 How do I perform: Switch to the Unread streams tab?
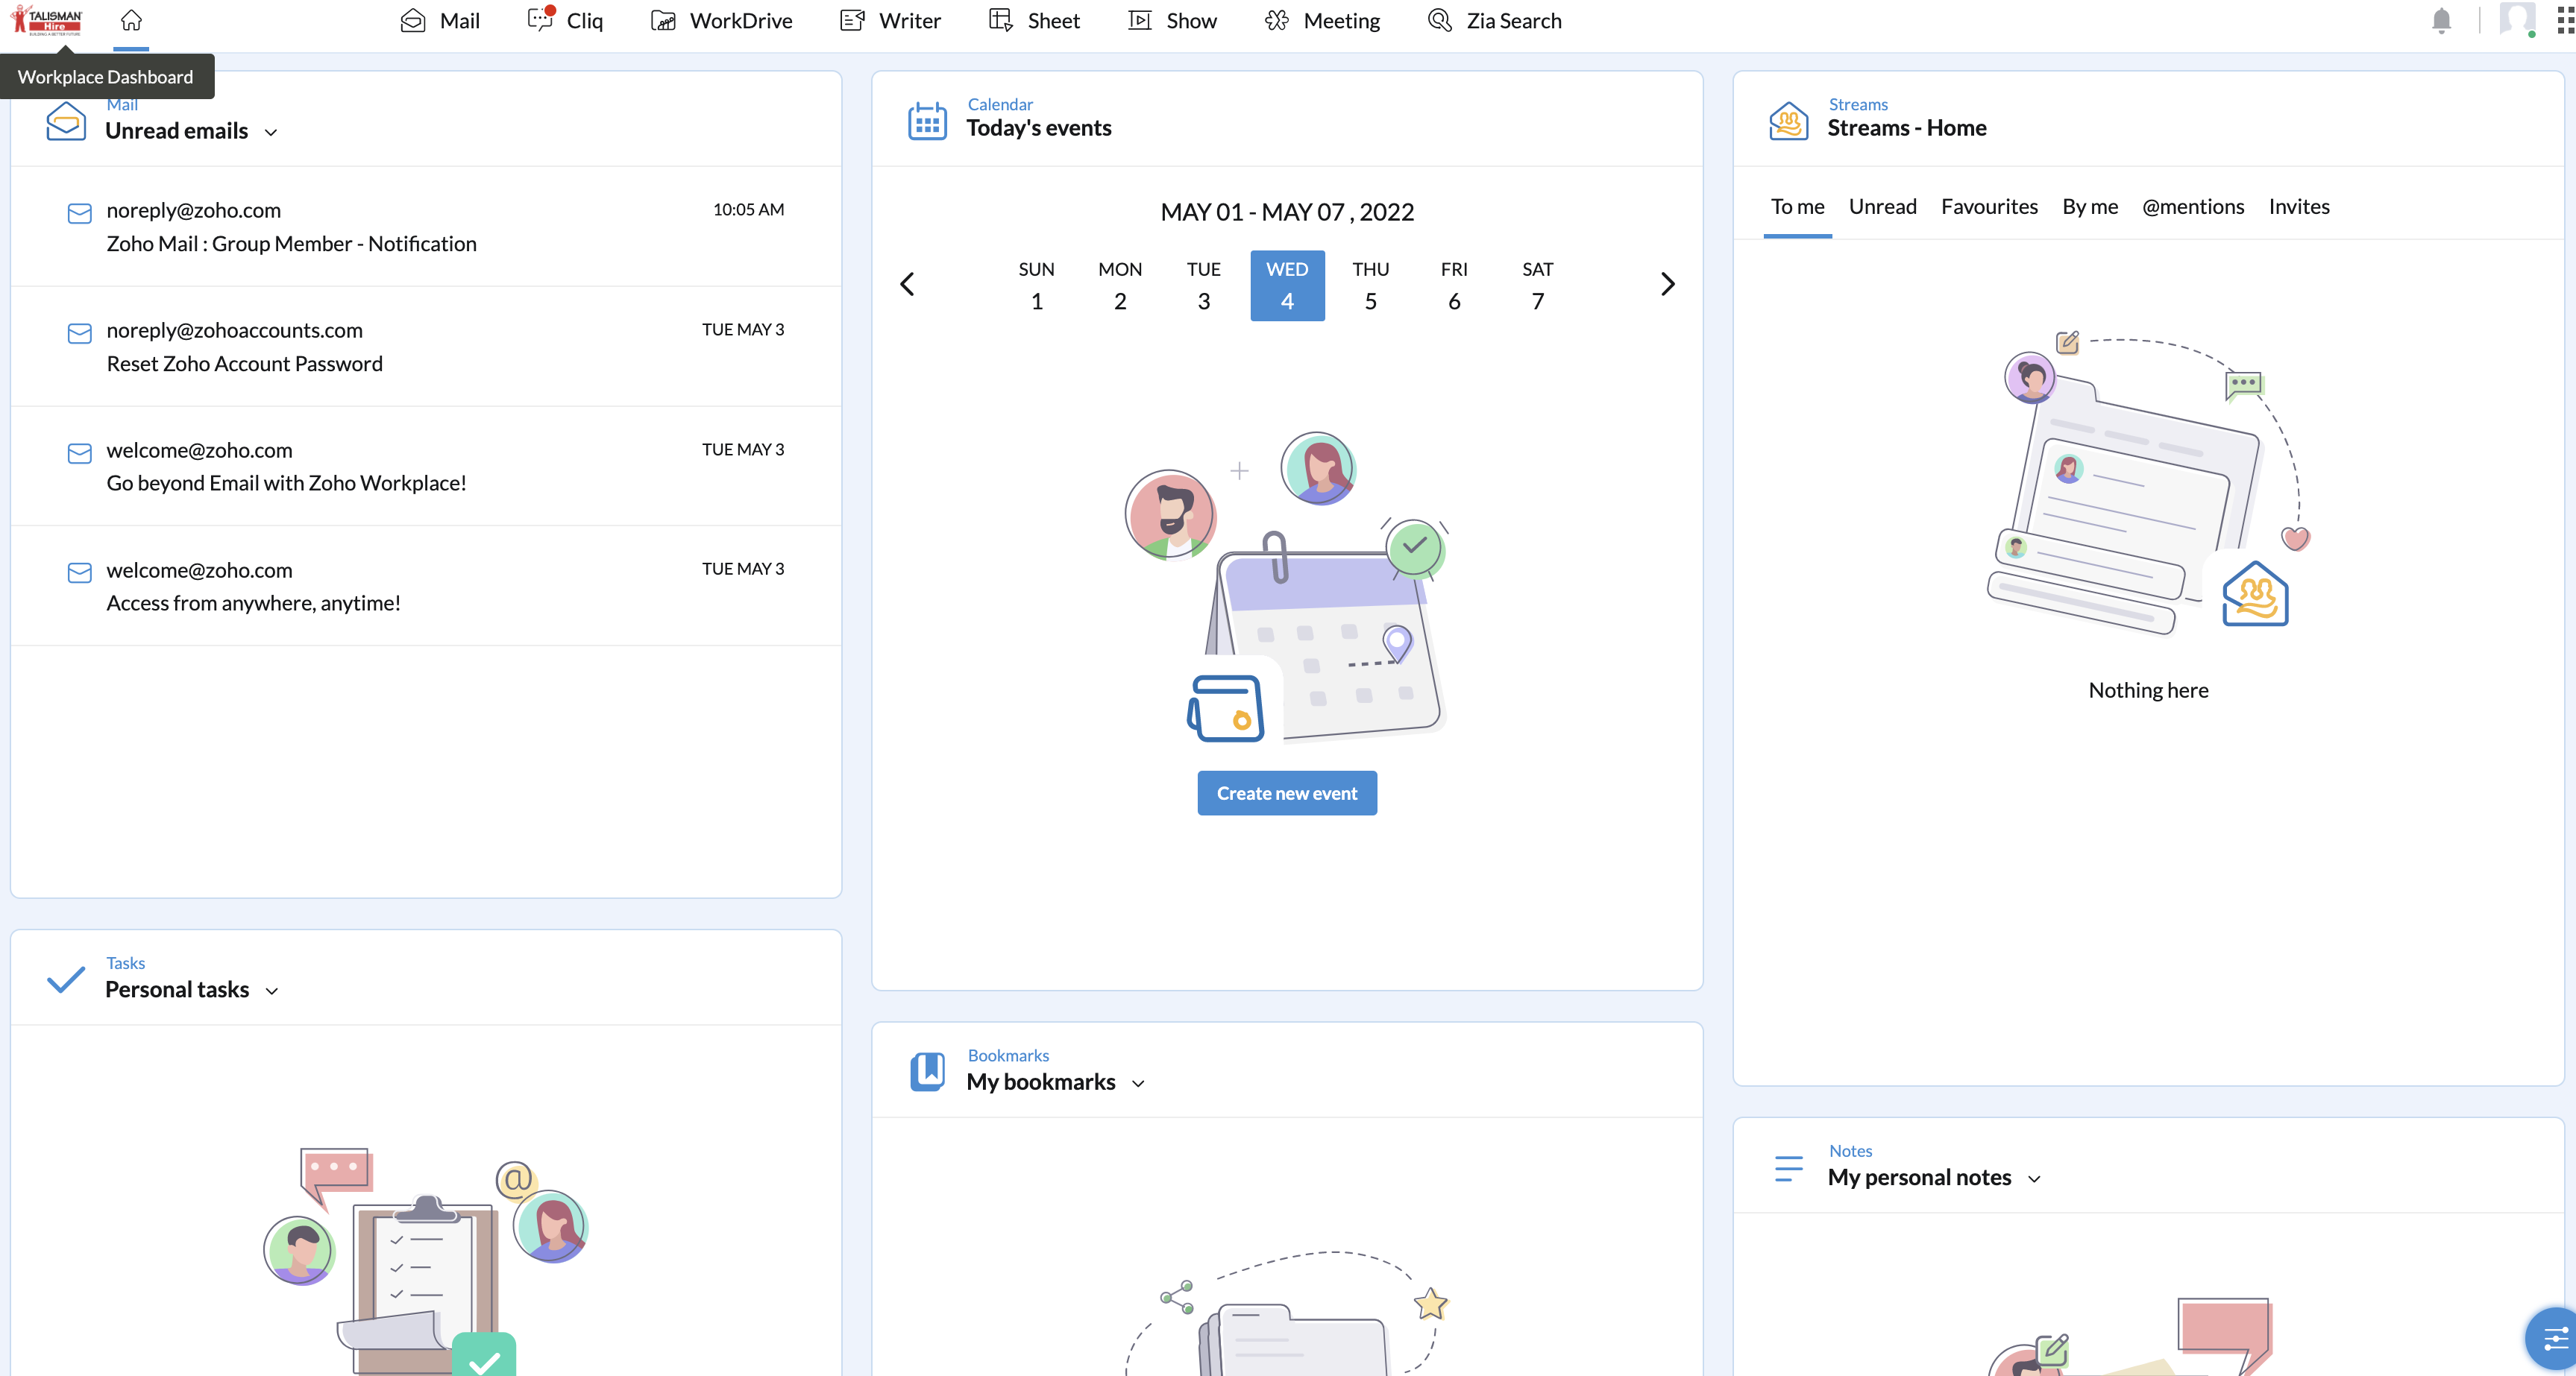[x=1882, y=207]
